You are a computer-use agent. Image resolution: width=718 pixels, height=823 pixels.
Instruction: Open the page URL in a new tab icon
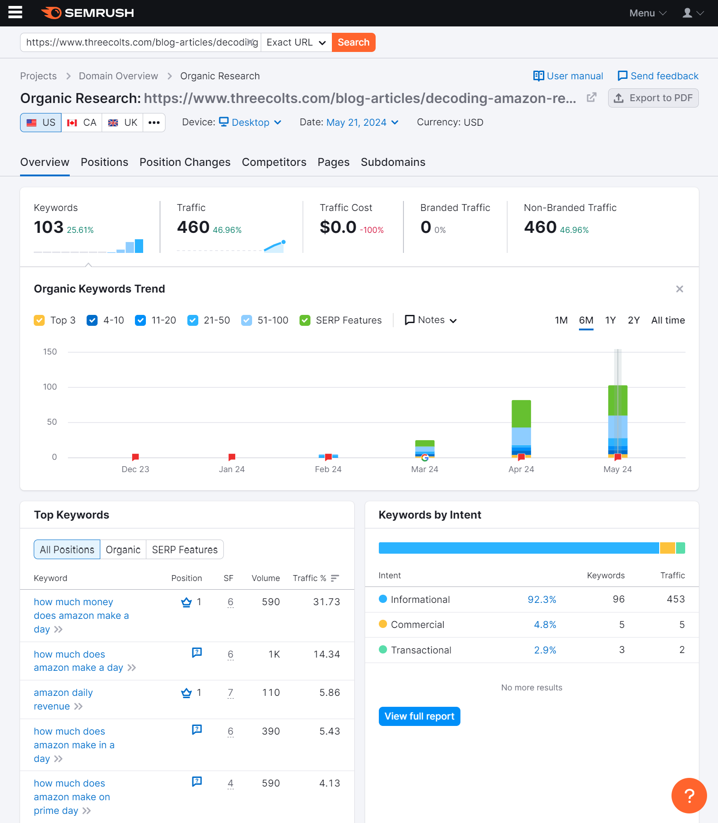tap(591, 98)
